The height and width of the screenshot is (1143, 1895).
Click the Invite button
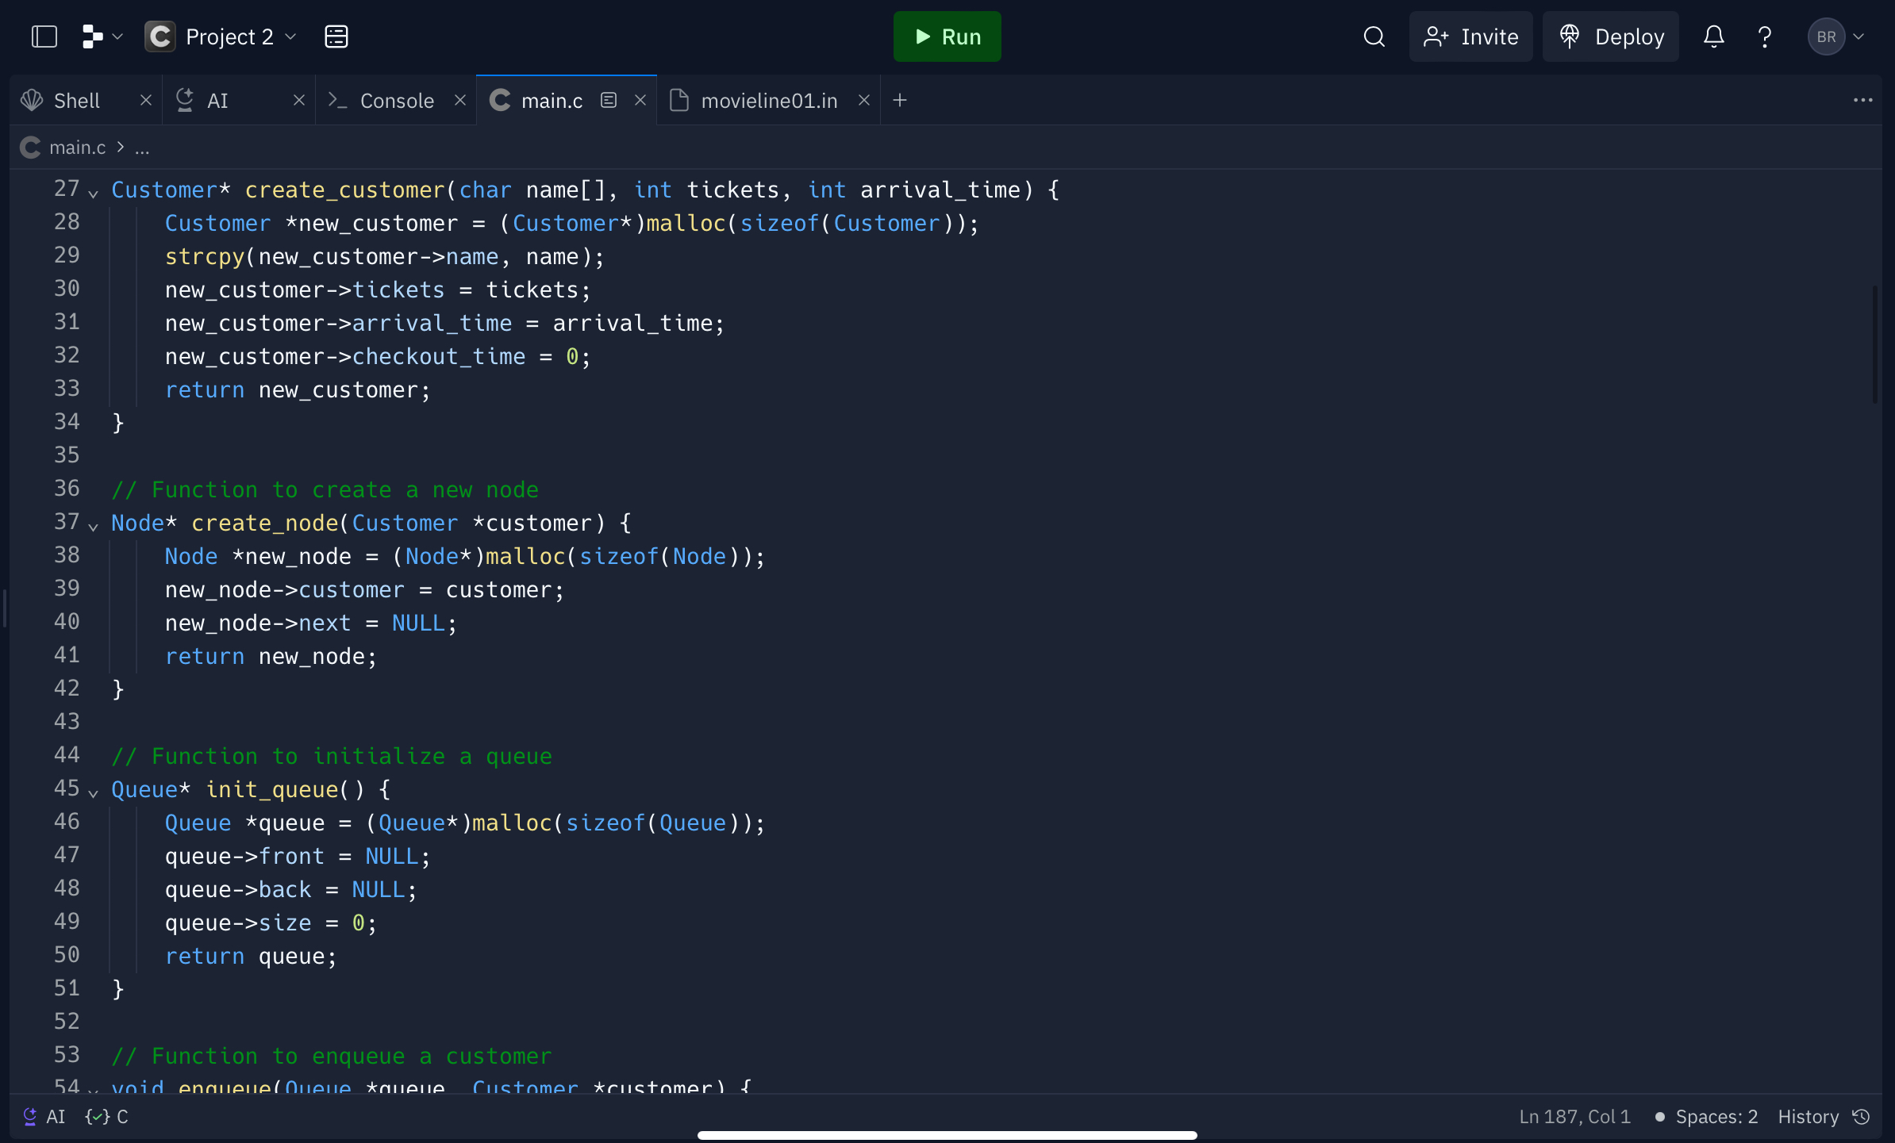pyautogui.click(x=1470, y=36)
